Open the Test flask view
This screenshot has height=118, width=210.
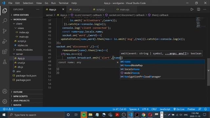pyautogui.click(x=5, y=62)
